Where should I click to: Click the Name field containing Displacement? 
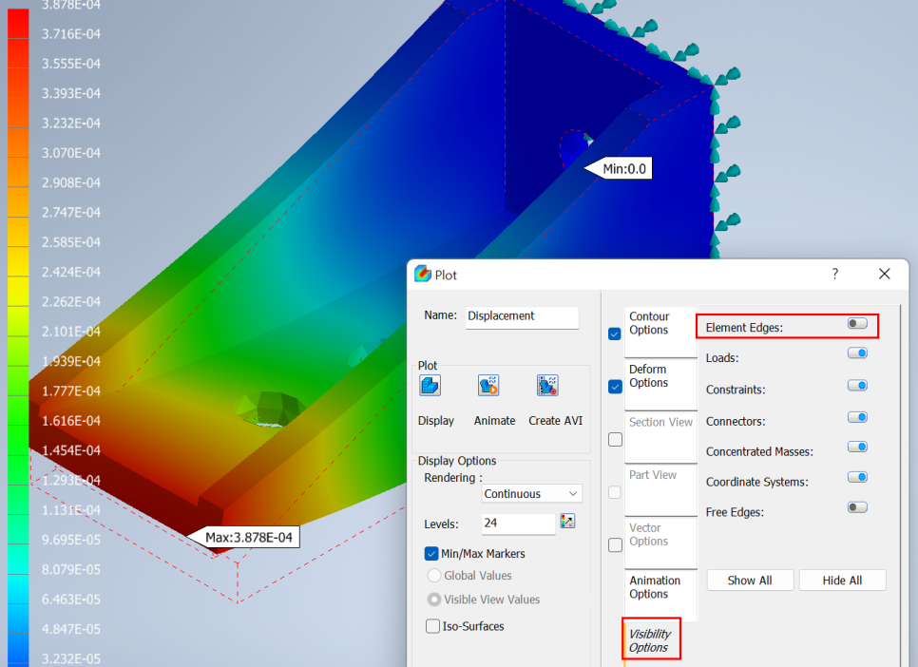(x=522, y=316)
